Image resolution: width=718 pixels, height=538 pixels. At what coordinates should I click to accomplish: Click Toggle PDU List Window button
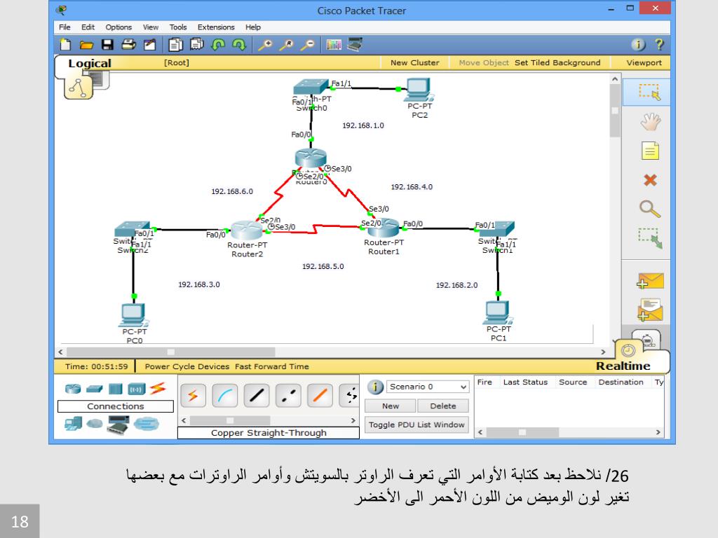pyautogui.click(x=416, y=425)
